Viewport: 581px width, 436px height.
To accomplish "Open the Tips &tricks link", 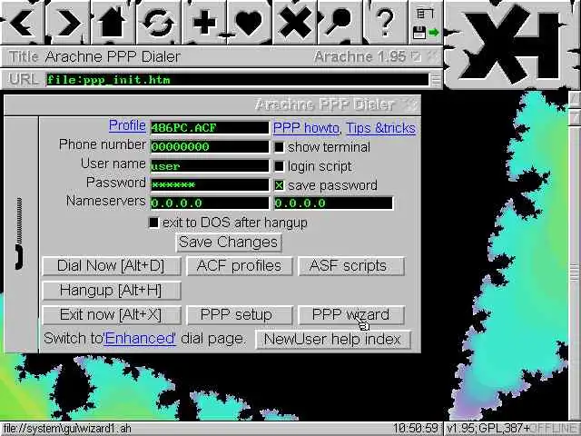I will pyautogui.click(x=380, y=128).
